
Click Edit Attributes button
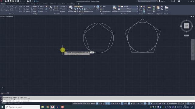click(105, 12)
